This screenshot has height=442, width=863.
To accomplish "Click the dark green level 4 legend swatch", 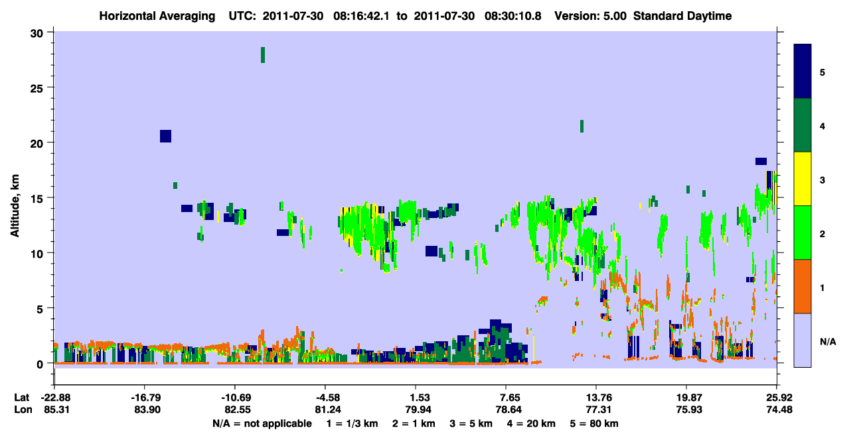I will [803, 125].
